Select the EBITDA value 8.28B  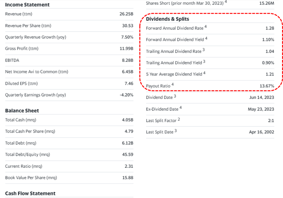[127, 60]
